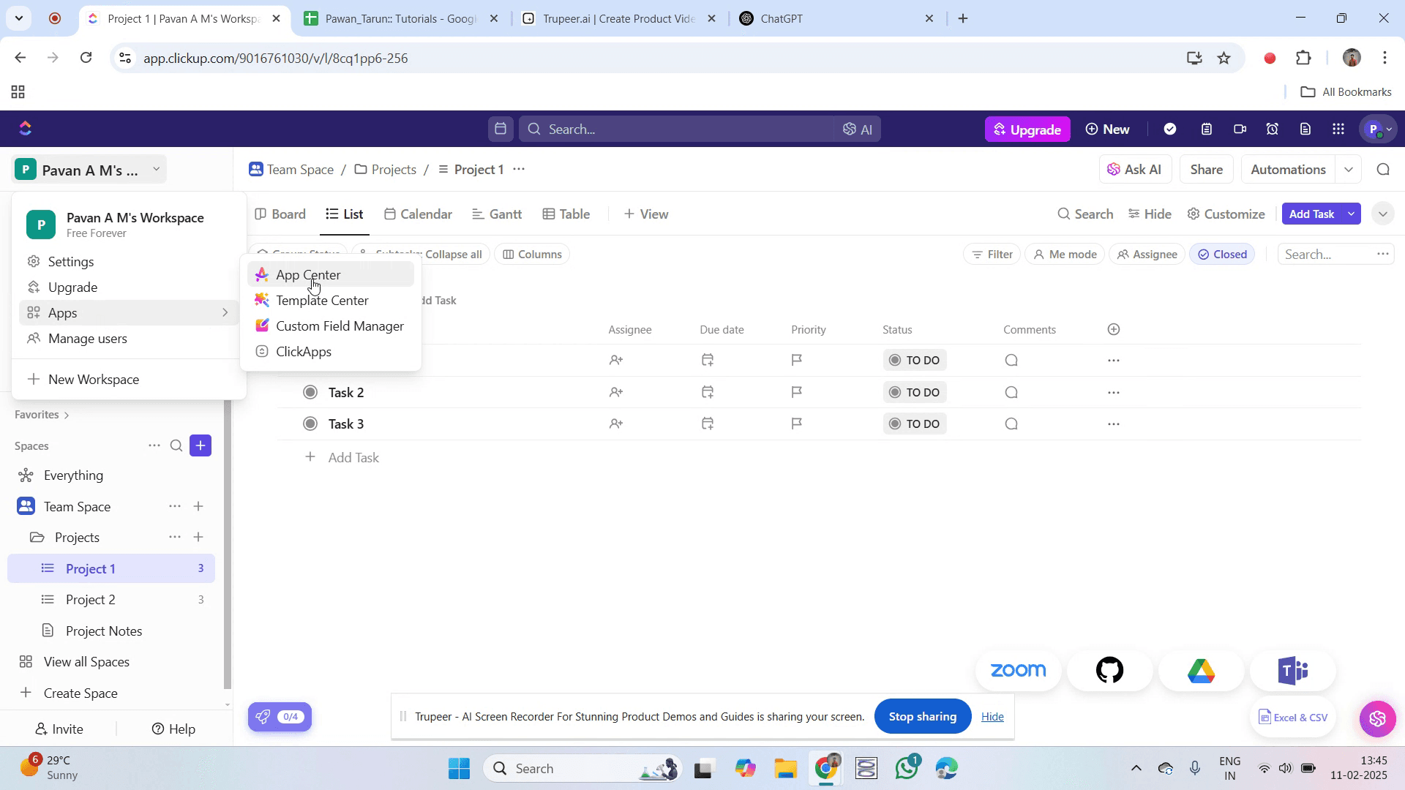
Task: Open the reminders alarm clock icon
Action: click(1273, 129)
